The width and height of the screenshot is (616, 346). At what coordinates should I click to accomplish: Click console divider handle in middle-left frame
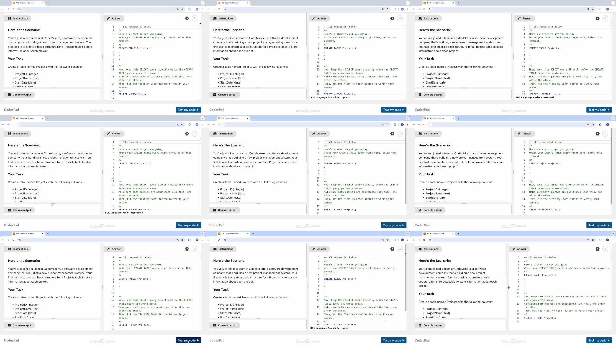pos(53,203)
